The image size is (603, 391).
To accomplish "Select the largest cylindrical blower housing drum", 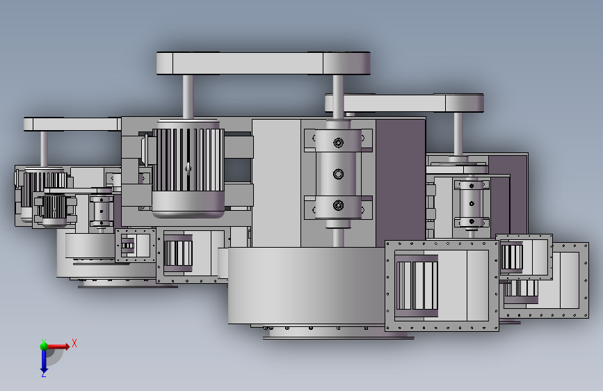I will 307,285.
